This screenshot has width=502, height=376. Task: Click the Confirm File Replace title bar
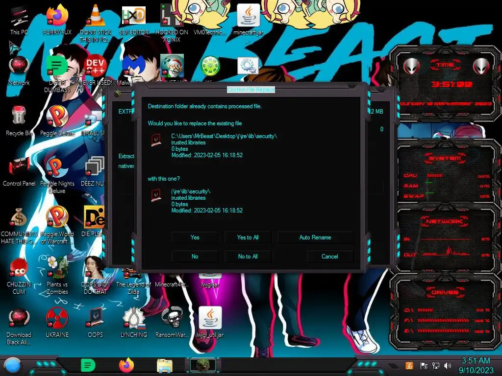pos(251,90)
